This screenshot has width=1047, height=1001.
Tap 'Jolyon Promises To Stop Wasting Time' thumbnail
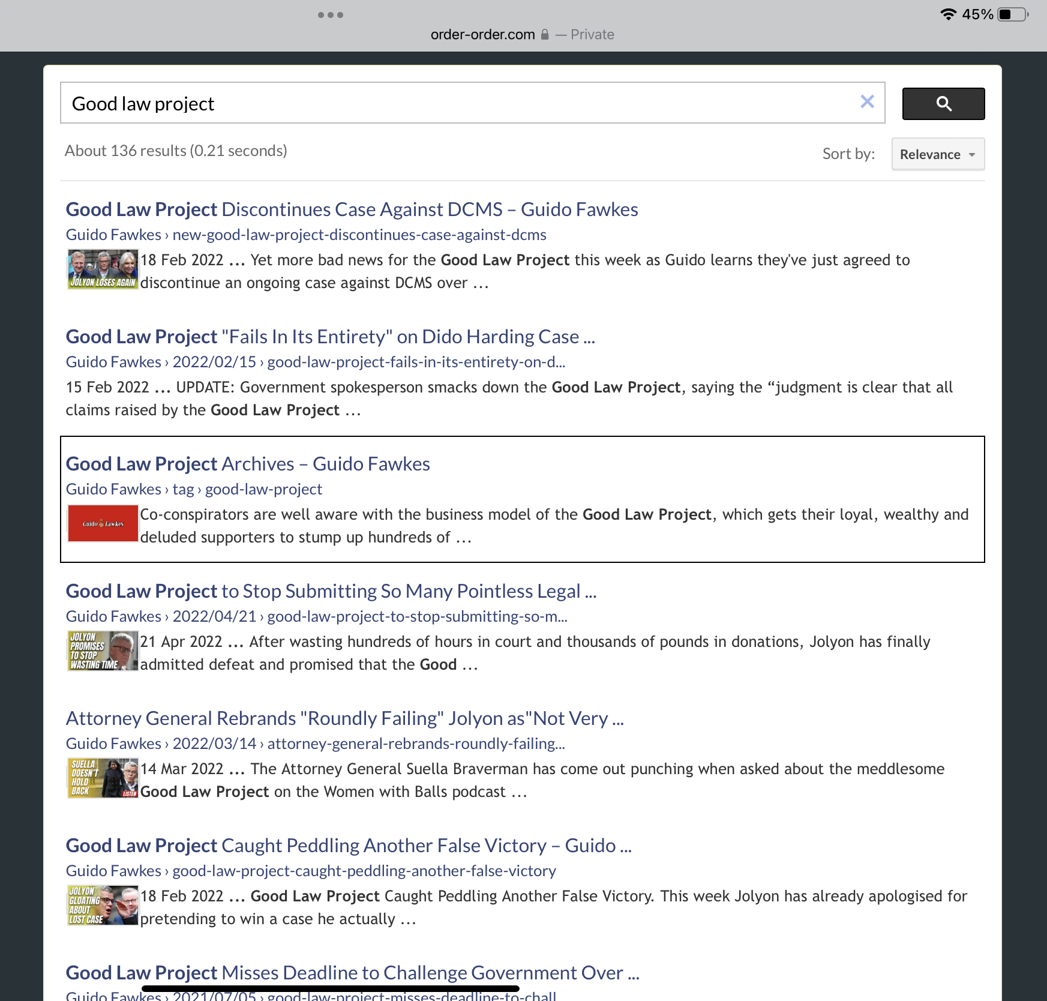click(x=103, y=651)
